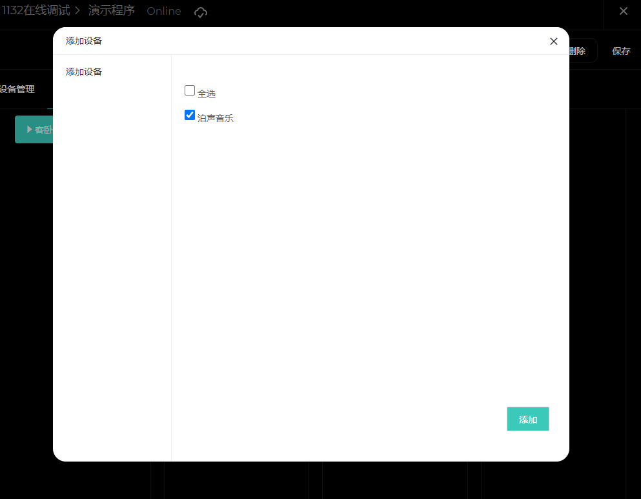Close the debugging window via top-right X
Image resolution: width=641 pixels, height=499 pixels.
pos(623,11)
